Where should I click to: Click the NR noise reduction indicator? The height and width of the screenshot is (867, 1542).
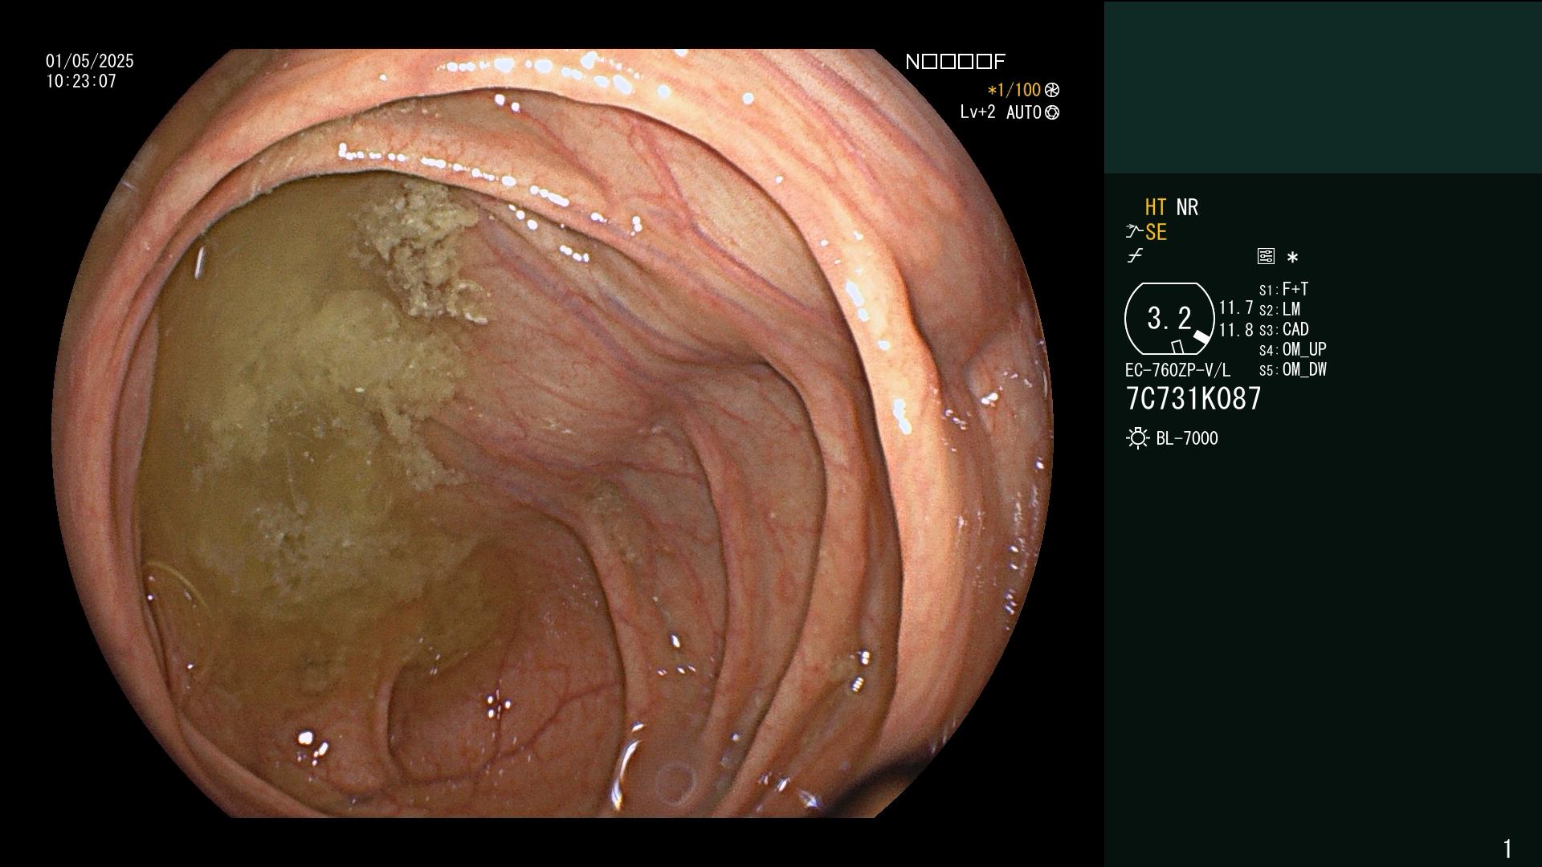1187,207
